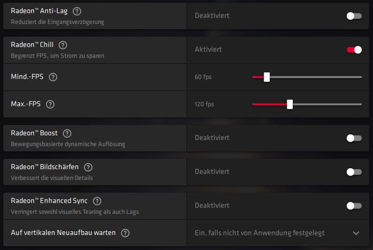The height and width of the screenshot is (250, 373).
Task: Click the 120 fps value text
Action: click(x=204, y=104)
